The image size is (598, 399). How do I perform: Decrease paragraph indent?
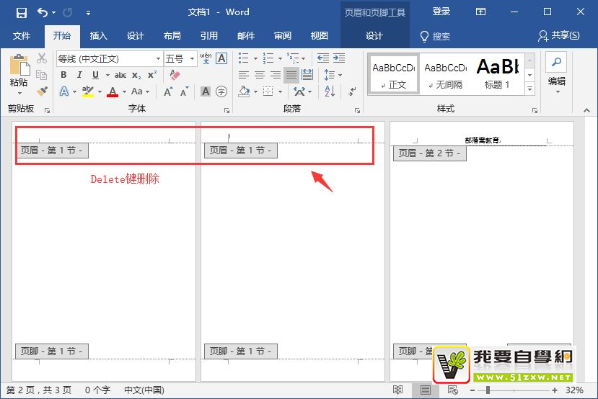323,58
